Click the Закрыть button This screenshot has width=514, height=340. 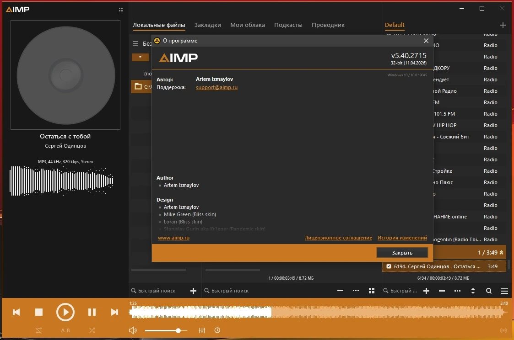[402, 253]
